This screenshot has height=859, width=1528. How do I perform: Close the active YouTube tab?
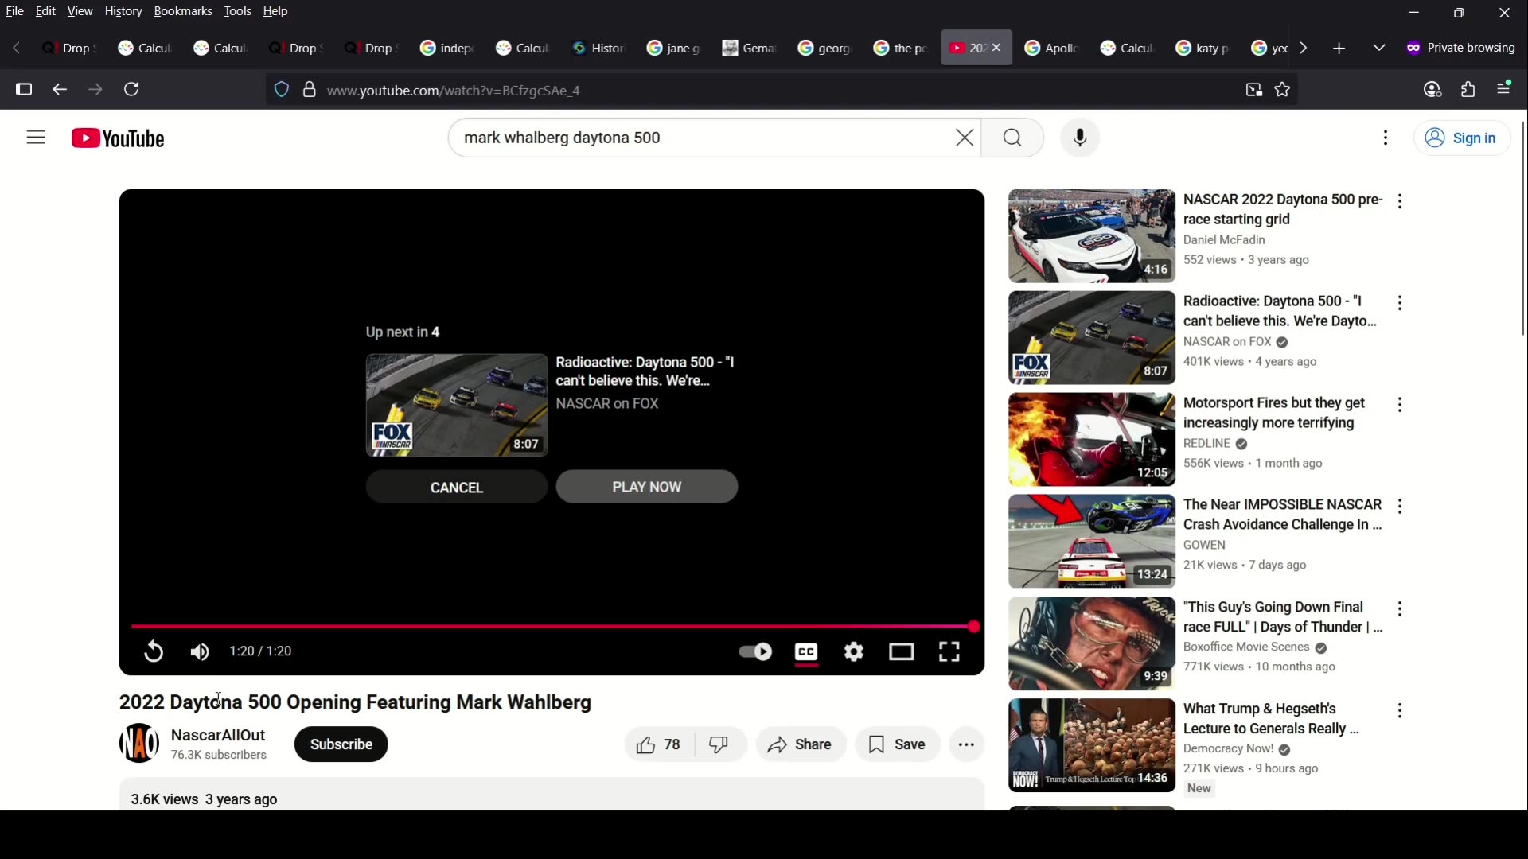point(997,49)
